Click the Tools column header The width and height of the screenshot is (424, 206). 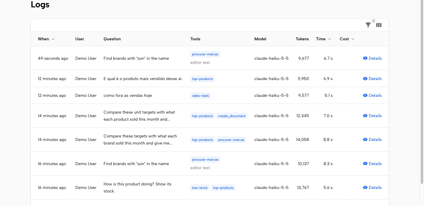195,39
